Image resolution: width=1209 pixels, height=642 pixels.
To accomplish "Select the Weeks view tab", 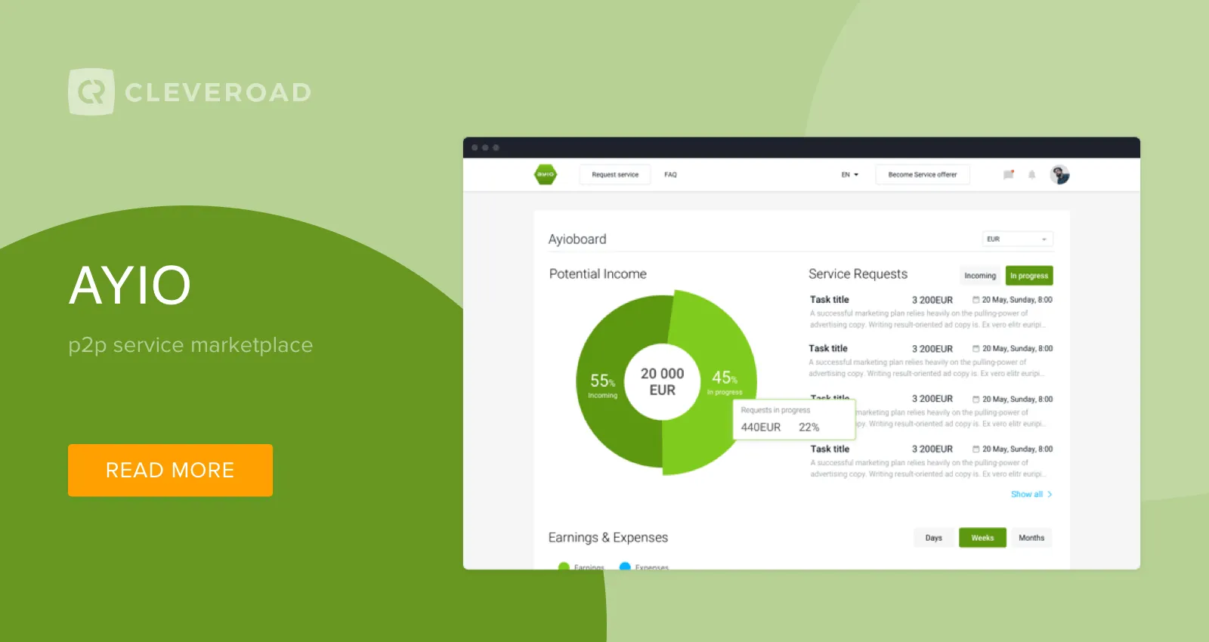I will tap(982, 538).
